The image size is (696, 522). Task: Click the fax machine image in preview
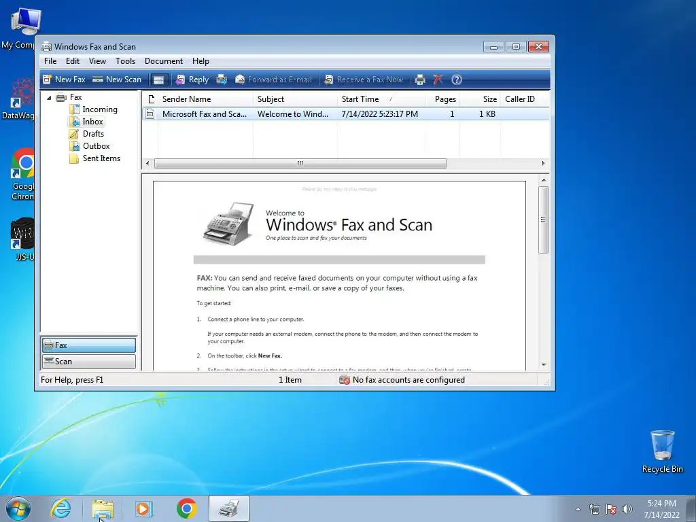tap(229, 223)
